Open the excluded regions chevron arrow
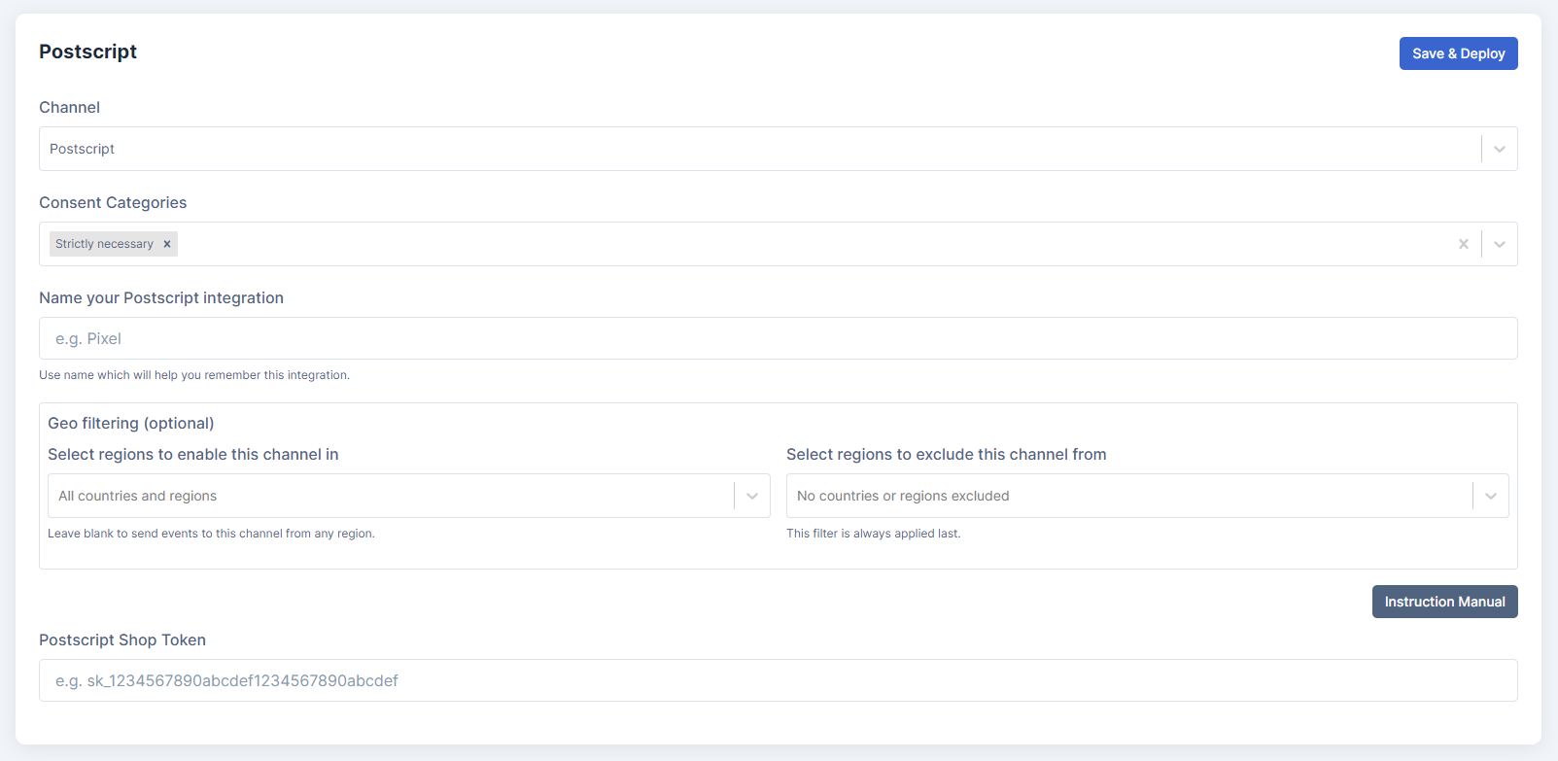1558x761 pixels. (x=1490, y=496)
